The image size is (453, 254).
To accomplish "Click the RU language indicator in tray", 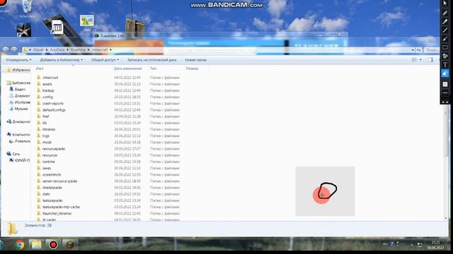I will 385,244.
